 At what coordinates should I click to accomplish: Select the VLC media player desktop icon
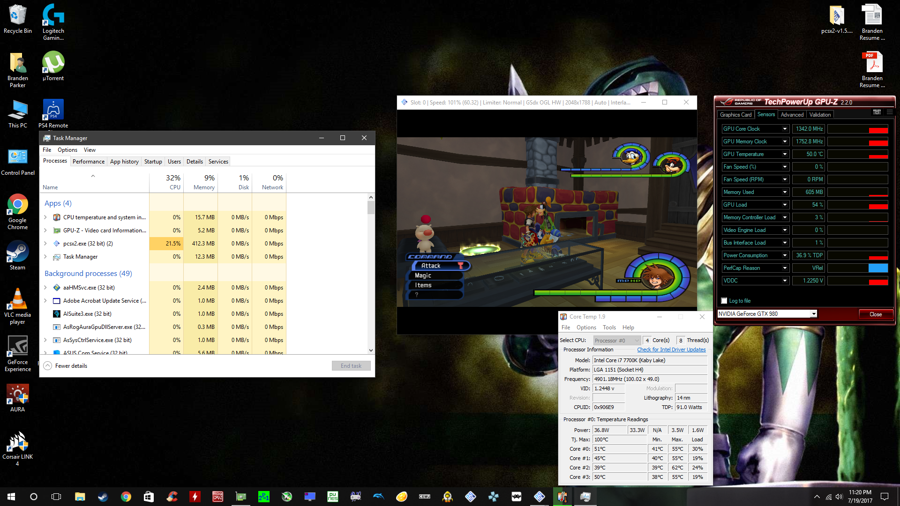(x=17, y=306)
